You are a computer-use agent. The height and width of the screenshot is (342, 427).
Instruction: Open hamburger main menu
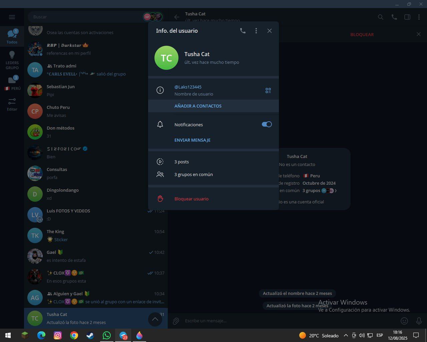pos(12,17)
